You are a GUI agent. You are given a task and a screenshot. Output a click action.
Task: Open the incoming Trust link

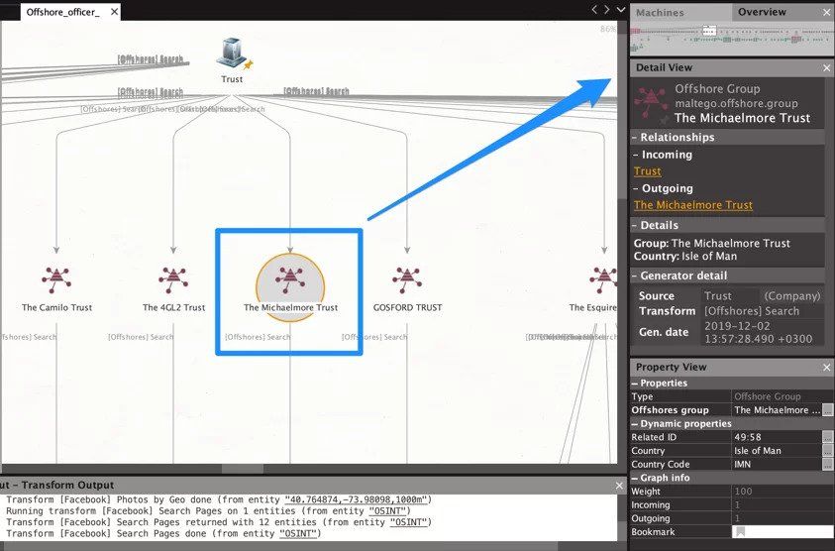point(647,171)
